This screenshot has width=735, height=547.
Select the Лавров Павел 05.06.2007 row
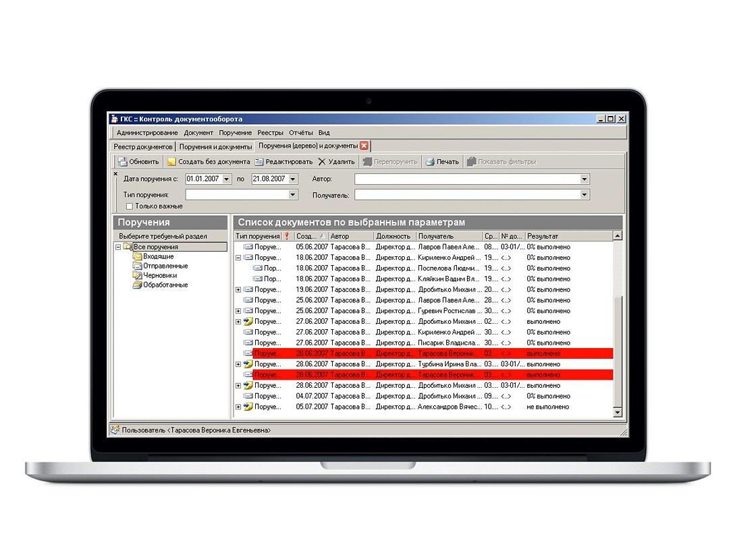(423, 247)
